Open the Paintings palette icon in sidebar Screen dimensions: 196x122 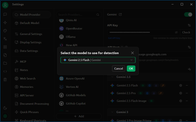click(5, 31)
